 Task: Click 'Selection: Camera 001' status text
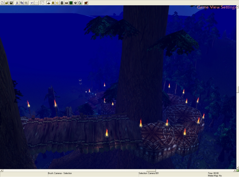pyautogui.click(x=149, y=173)
